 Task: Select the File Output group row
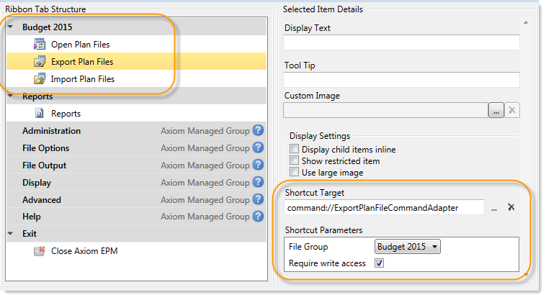(x=137, y=165)
